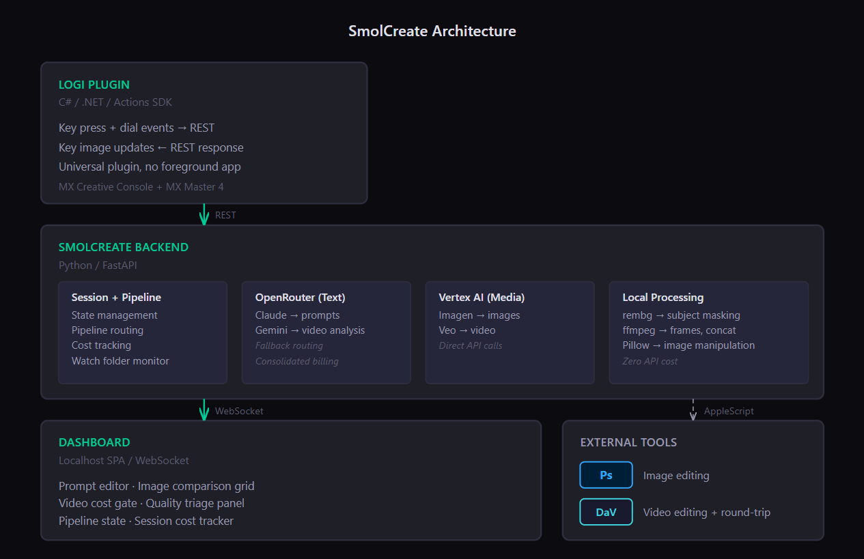Click the DaV DaVinci badge icon
Image resolution: width=864 pixels, height=559 pixels.
607,512
